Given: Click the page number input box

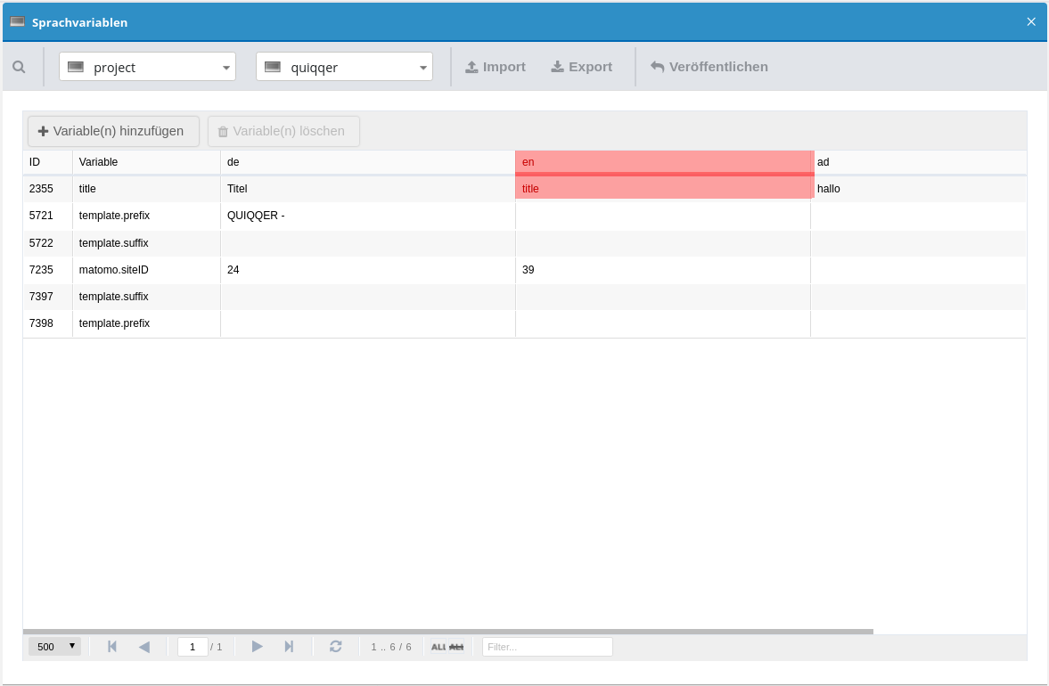Looking at the screenshot, I should click(x=193, y=647).
